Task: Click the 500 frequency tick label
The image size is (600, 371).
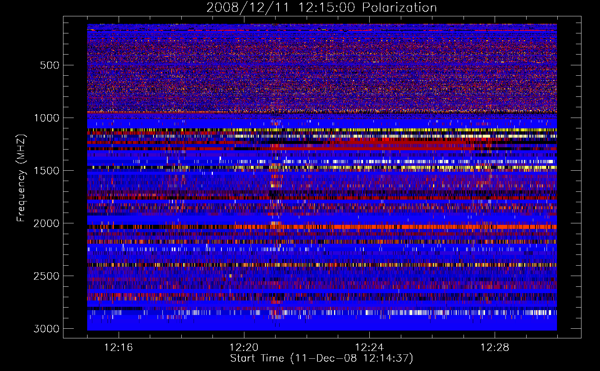Action: (x=50, y=65)
